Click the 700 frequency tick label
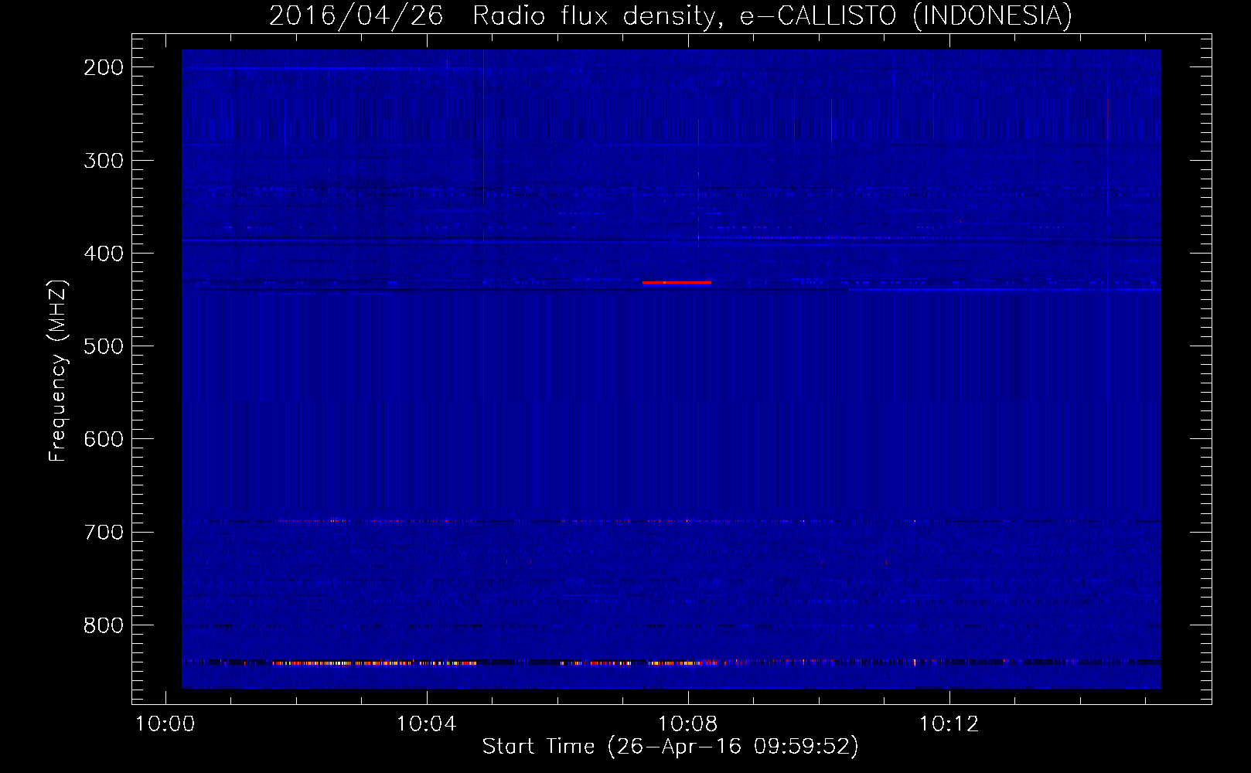Screen dimensions: 1251x773 (103, 532)
